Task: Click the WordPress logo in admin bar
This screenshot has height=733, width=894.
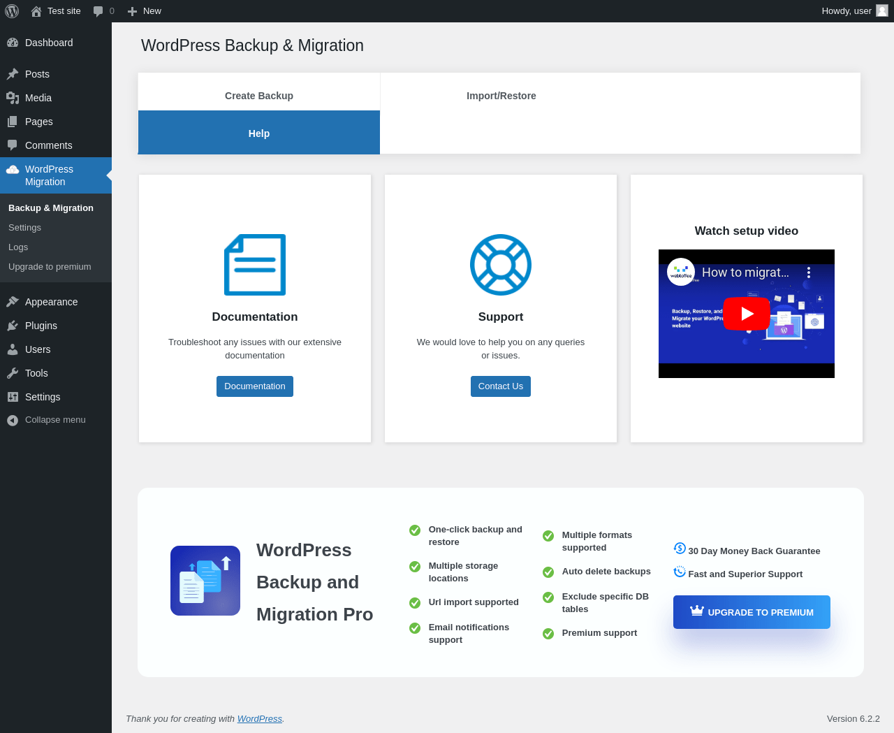Action: pos(12,11)
